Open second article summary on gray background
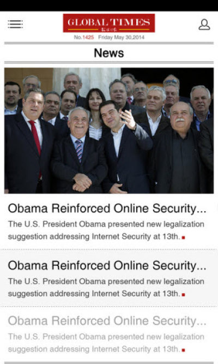 click(106, 288)
